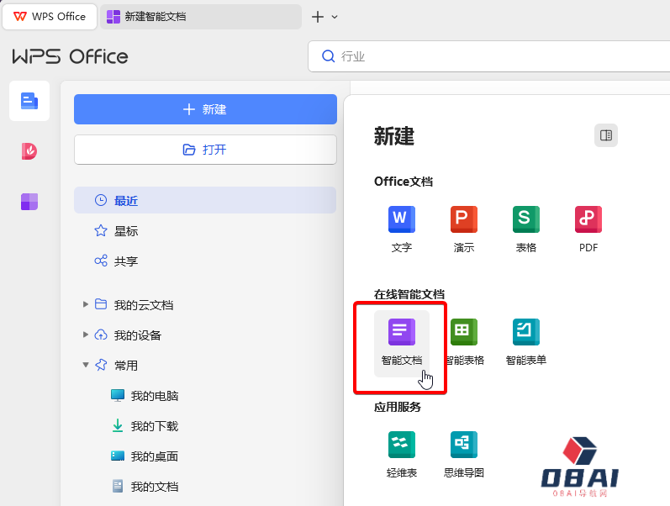670x506 pixels.
Task: Create a new 文字 Word document
Action: pyautogui.click(x=401, y=228)
